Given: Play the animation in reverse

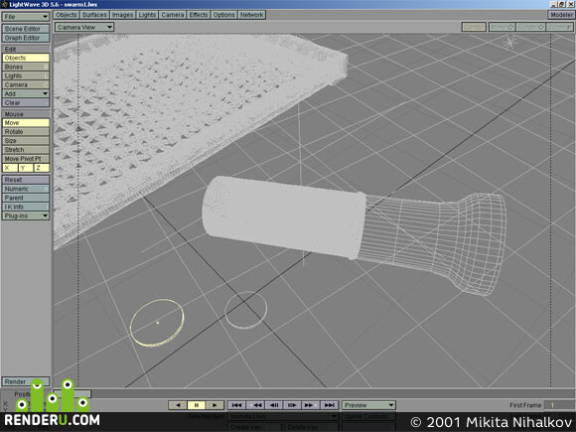Looking at the screenshot, I should pyautogui.click(x=178, y=405).
